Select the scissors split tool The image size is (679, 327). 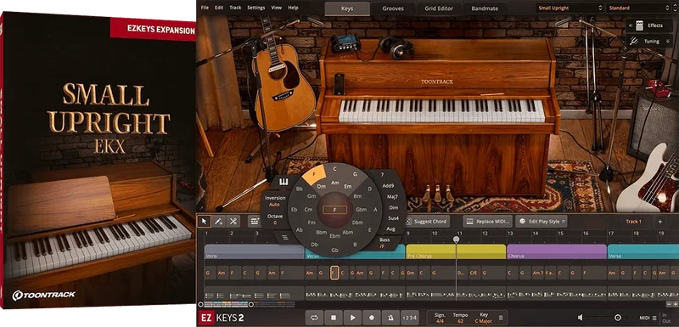point(233,222)
